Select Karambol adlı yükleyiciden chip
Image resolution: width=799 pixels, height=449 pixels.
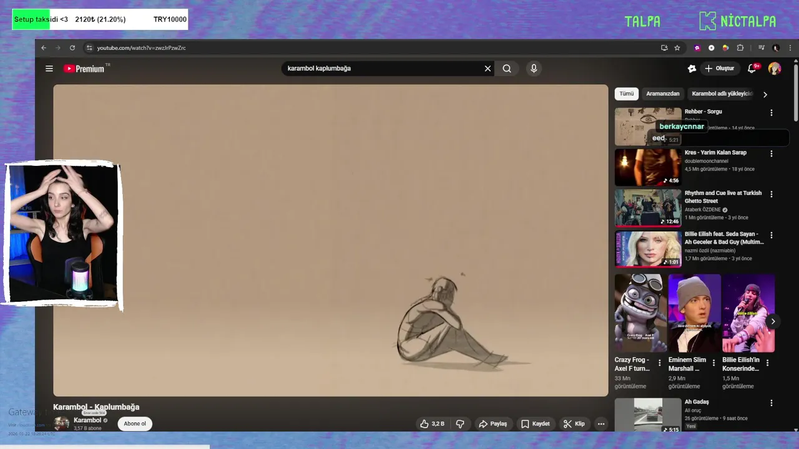tap(722, 94)
